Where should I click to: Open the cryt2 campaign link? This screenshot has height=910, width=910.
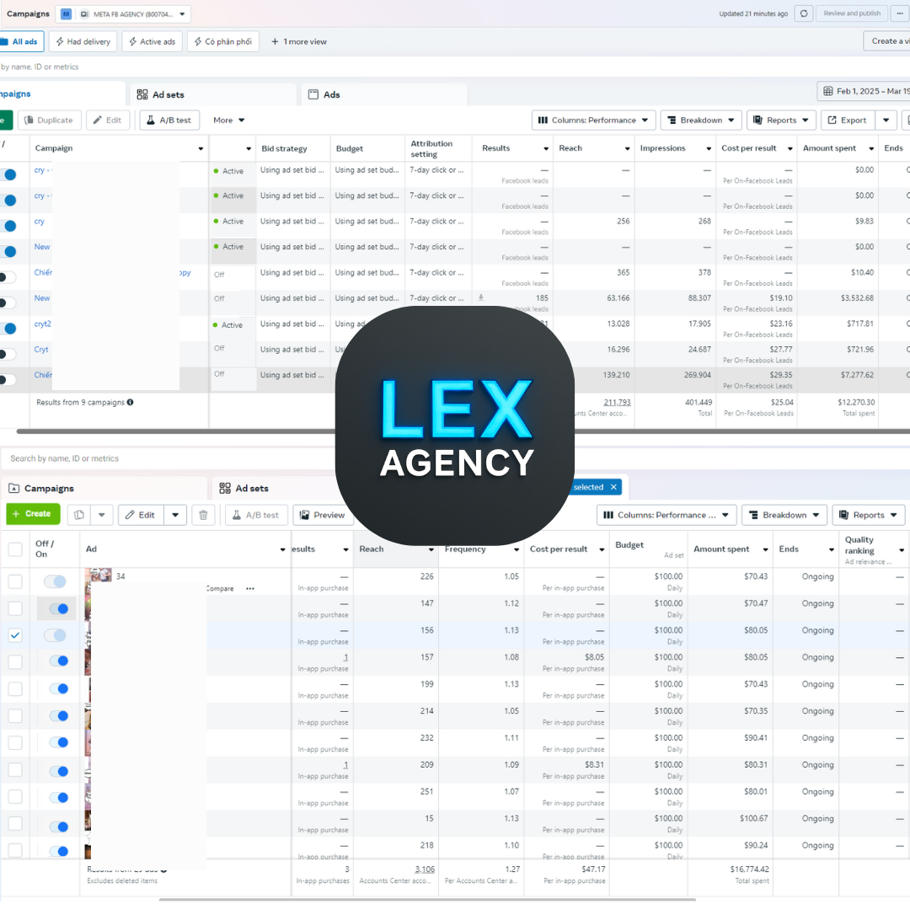[x=42, y=324]
